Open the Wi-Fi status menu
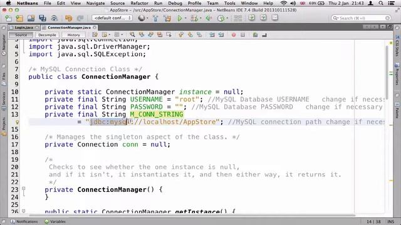Image resolution: width=401 pixels, height=225 pixels. [284, 3]
